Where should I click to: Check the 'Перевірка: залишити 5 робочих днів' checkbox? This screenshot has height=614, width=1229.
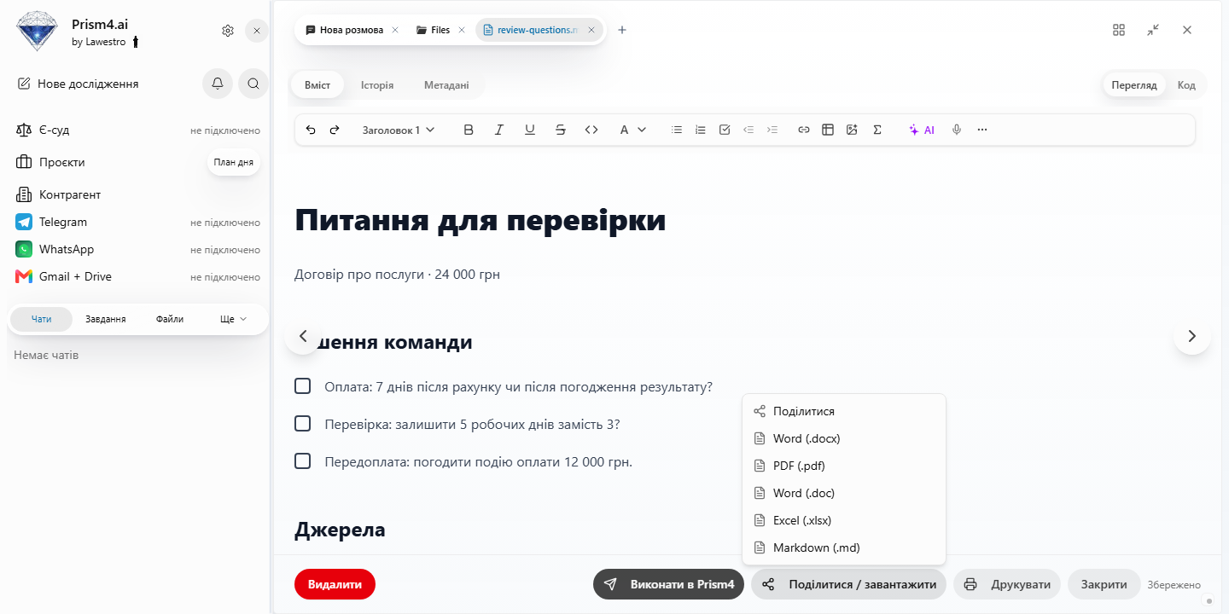click(x=302, y=424)
